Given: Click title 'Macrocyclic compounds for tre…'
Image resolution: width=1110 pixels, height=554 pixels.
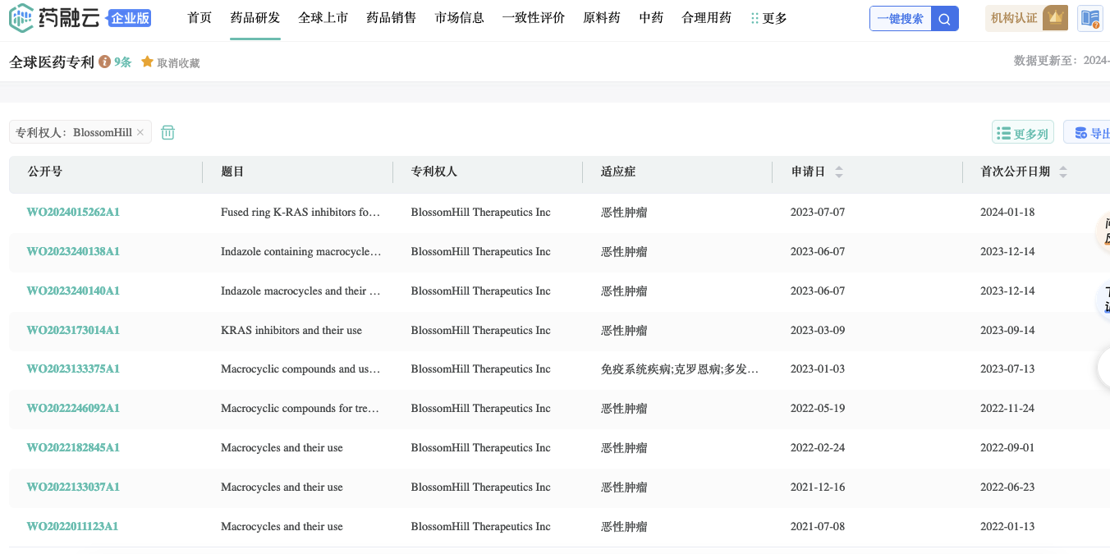Looking at the screenshot, I should tap(300, 408).
